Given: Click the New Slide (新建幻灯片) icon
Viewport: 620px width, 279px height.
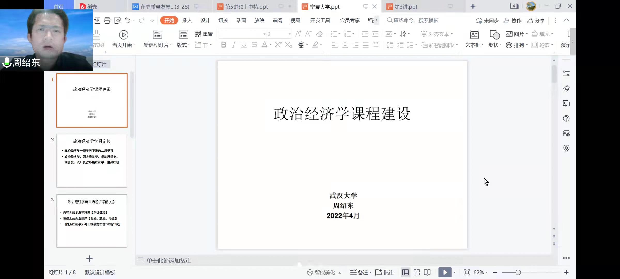Looking at the screenshot, I should pyautogui.click(x=158, y=35).
